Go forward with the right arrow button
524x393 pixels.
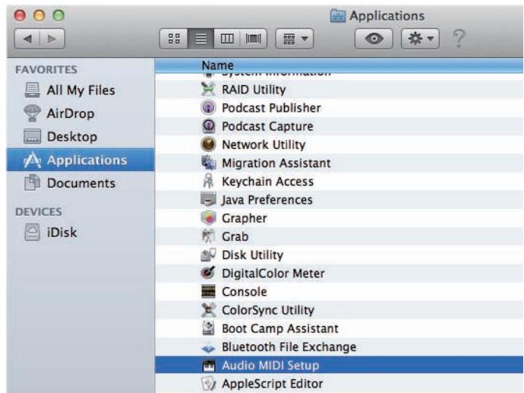tap(52, 39)
